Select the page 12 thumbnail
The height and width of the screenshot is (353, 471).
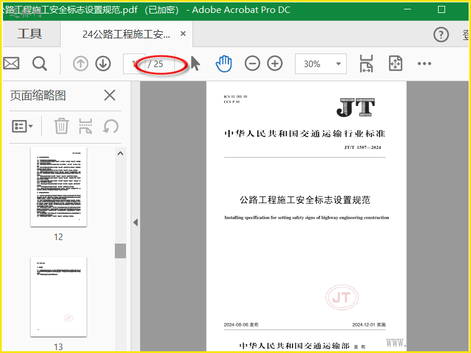[x=58, y=187]
